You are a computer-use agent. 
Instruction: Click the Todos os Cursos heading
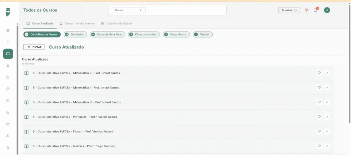click(40, 10)
